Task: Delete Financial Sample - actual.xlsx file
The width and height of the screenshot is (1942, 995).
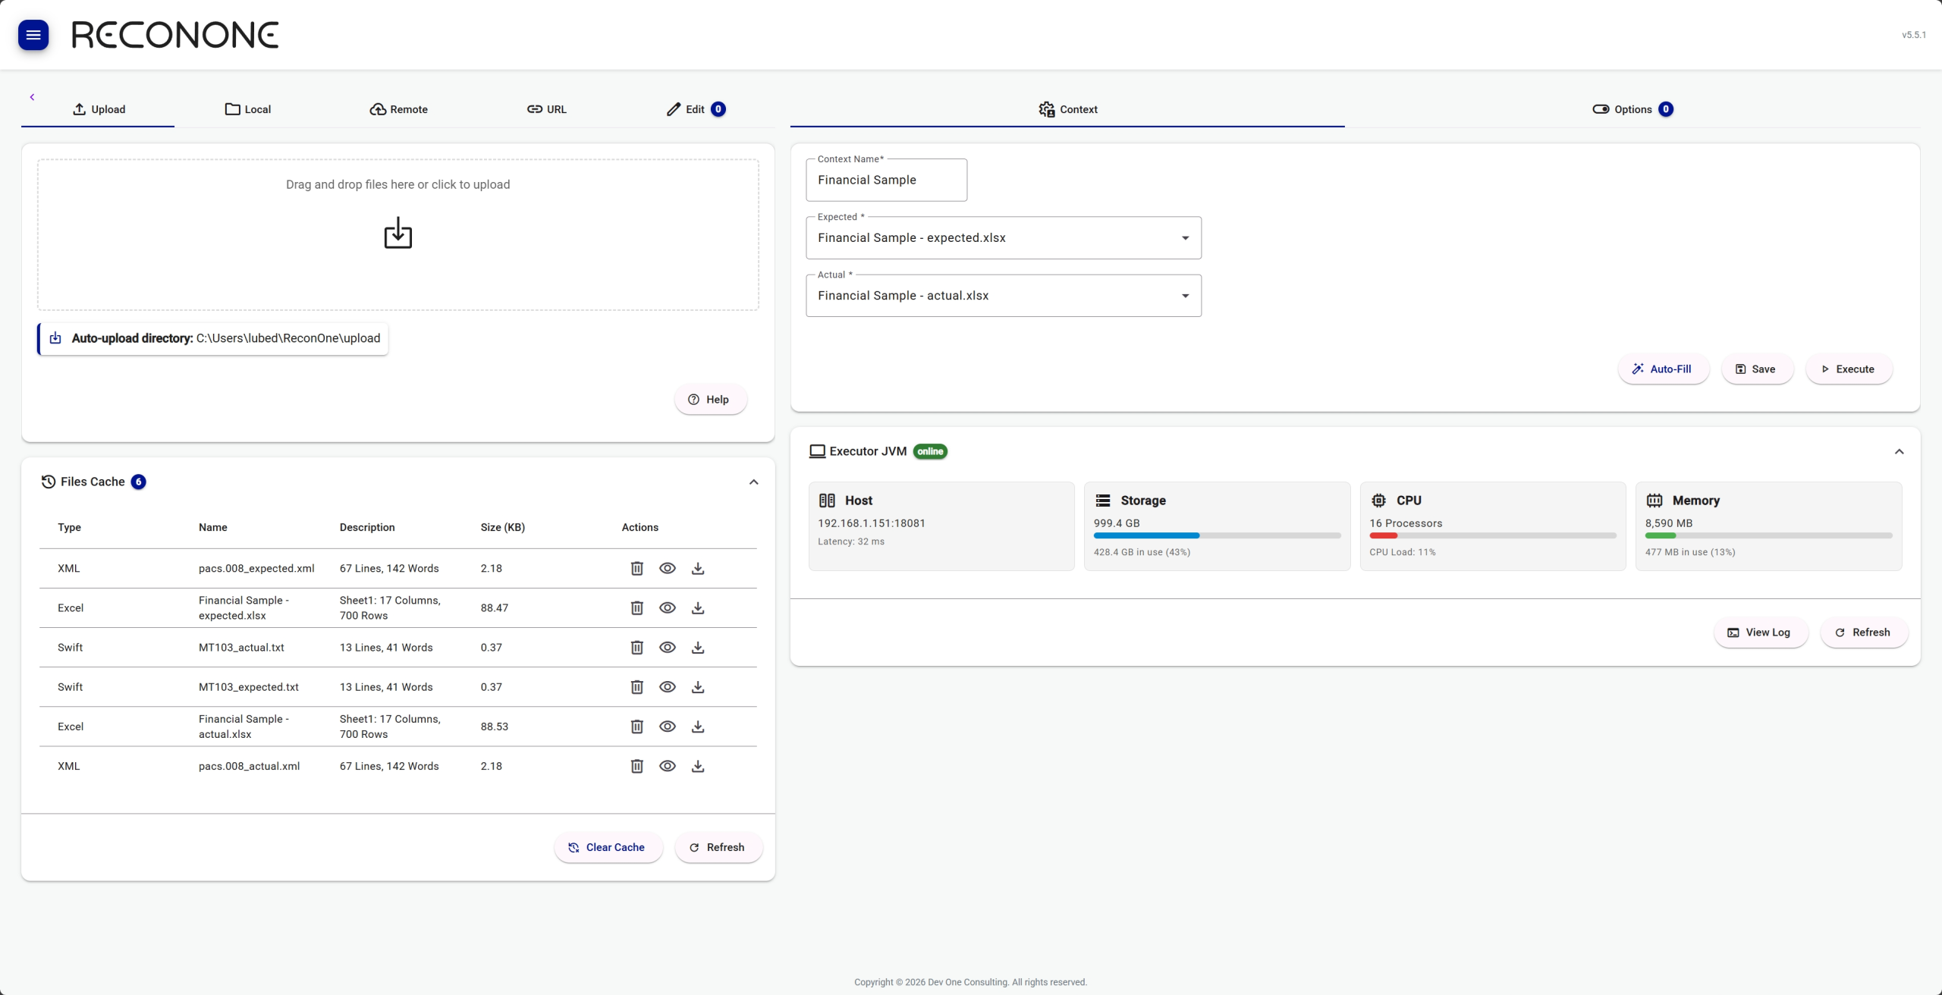Action: point(637,726)
